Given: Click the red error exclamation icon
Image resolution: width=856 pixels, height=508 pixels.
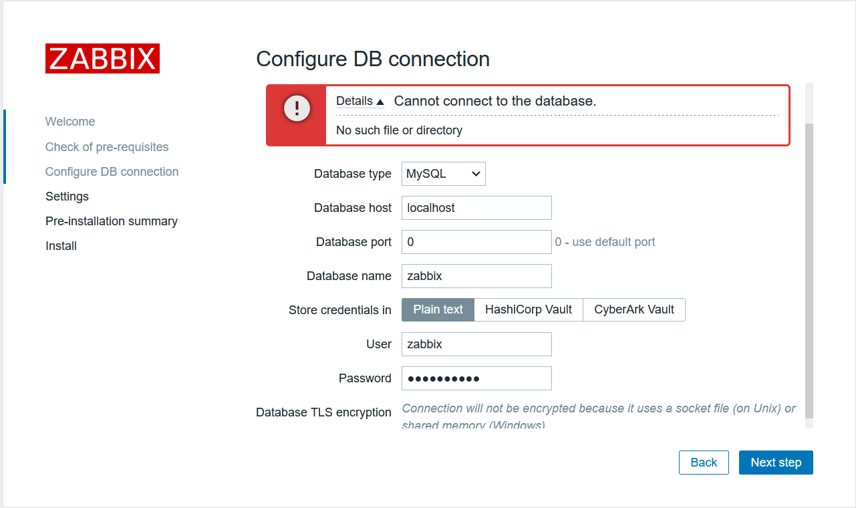Looking at the screenshot, I should [296, 108].
